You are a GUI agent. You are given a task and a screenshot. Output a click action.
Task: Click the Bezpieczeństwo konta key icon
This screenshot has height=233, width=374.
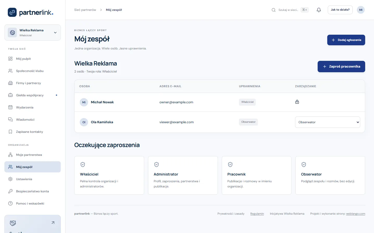pyautogui.click(x=10, y=191)
